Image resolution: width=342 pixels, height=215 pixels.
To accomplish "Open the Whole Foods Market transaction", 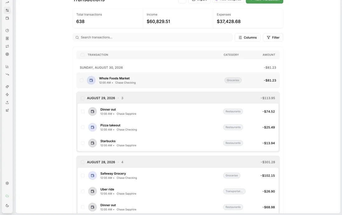I will [178, 80].
